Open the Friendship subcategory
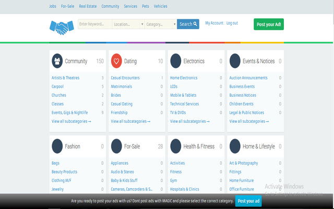Image resolution: width=334 pixels, height=209 pixels. pos(119,113)
